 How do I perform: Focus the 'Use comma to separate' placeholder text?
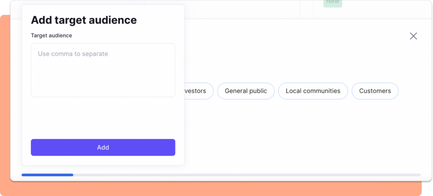73,54
